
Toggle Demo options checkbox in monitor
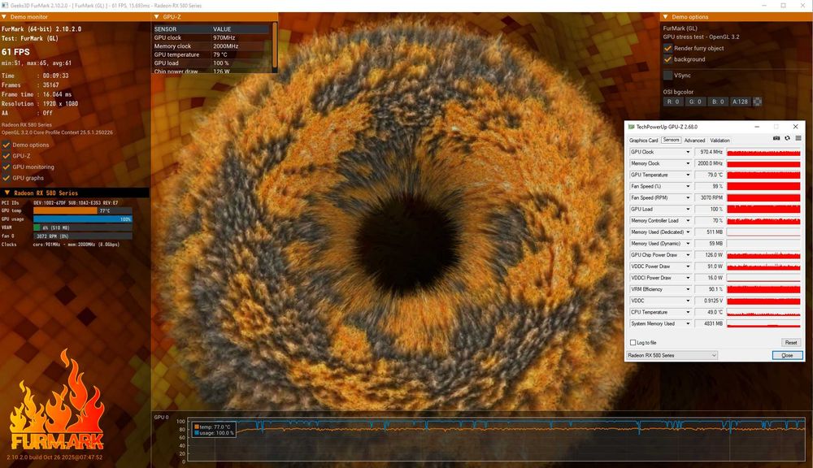(x=7, y=145)
